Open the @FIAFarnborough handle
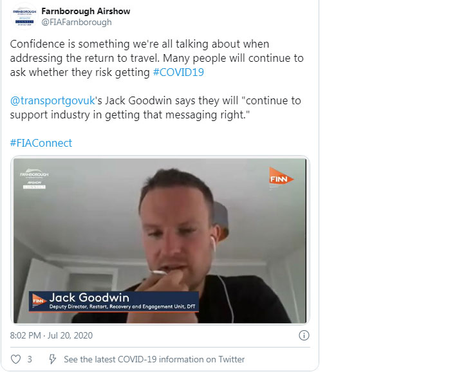 point(77,22)
